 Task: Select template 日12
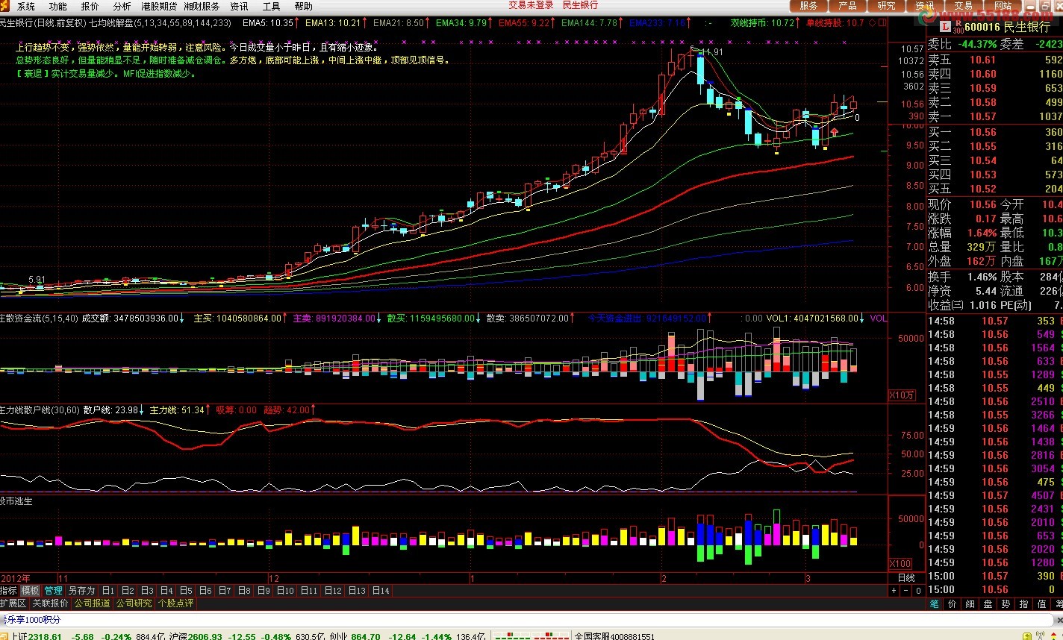(x=333, y=591)
